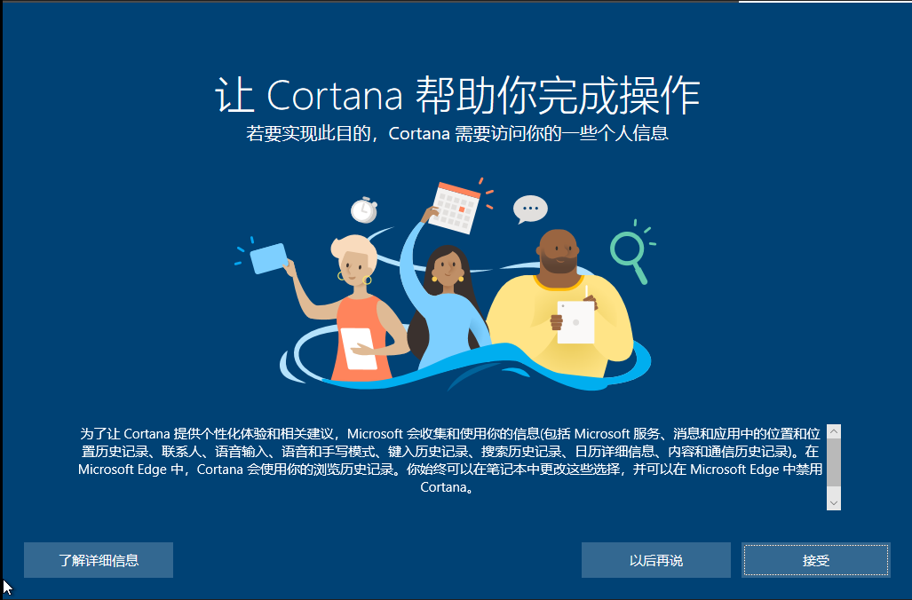The height and width of the screenshot is (600, 912).
Task: Click the 以后再说 (Later) button
Action: tap(655, 560)
